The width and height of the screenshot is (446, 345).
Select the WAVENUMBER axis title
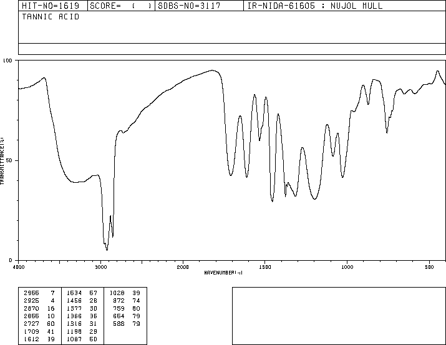[x=223, y=273]
